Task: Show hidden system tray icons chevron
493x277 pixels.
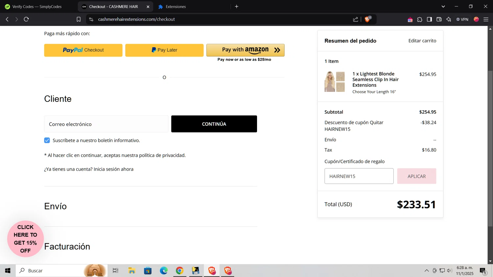Action: [x=427, y=271]
